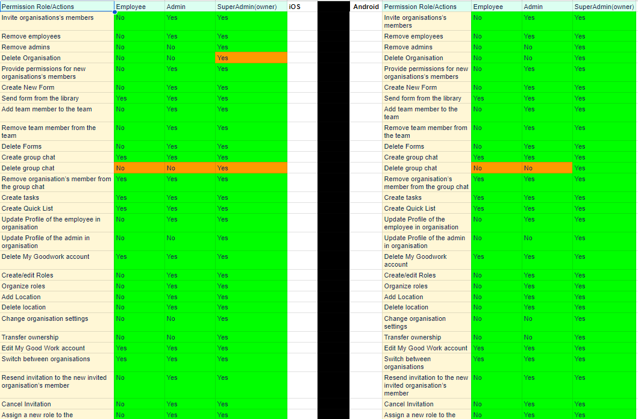Click iOS 'Switch between organisations' row label
This screenshot has height=419, width=638.
click(57, 362)
